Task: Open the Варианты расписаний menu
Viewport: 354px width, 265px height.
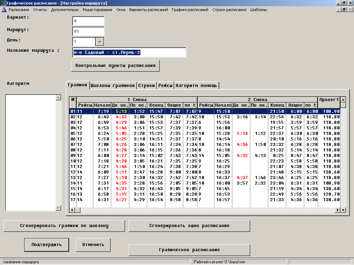Action: (148, 10)
